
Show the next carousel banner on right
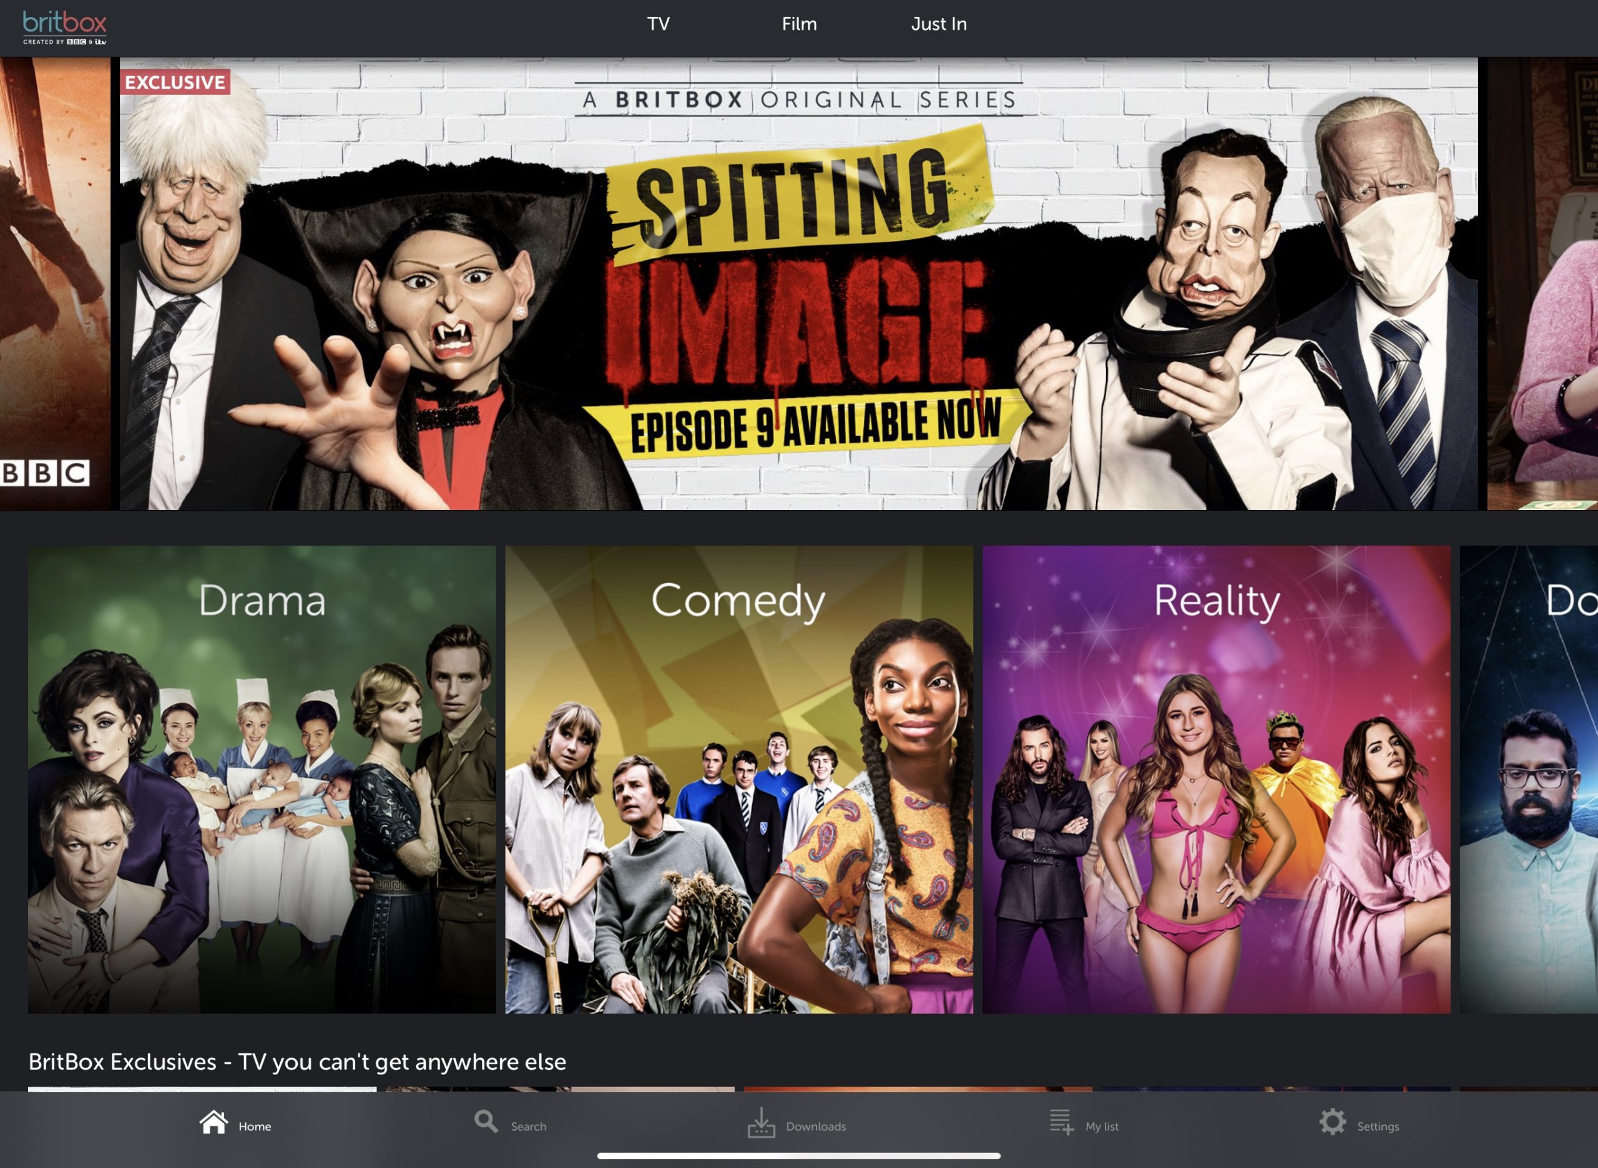pyautogui.click(x=1544, y=283)
